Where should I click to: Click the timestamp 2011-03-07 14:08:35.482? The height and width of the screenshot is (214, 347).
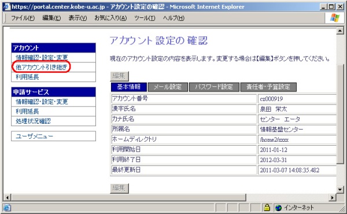tap(290, 170)
